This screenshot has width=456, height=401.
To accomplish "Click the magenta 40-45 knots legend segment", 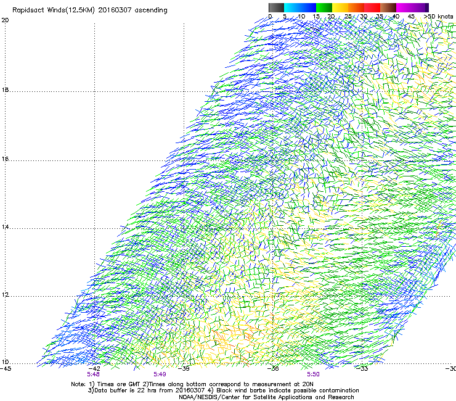I will click(x=404, y=7).
